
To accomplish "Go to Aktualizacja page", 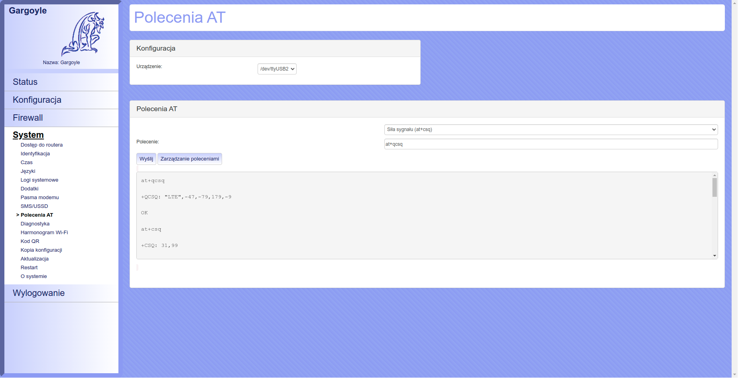I will point(35,259).
